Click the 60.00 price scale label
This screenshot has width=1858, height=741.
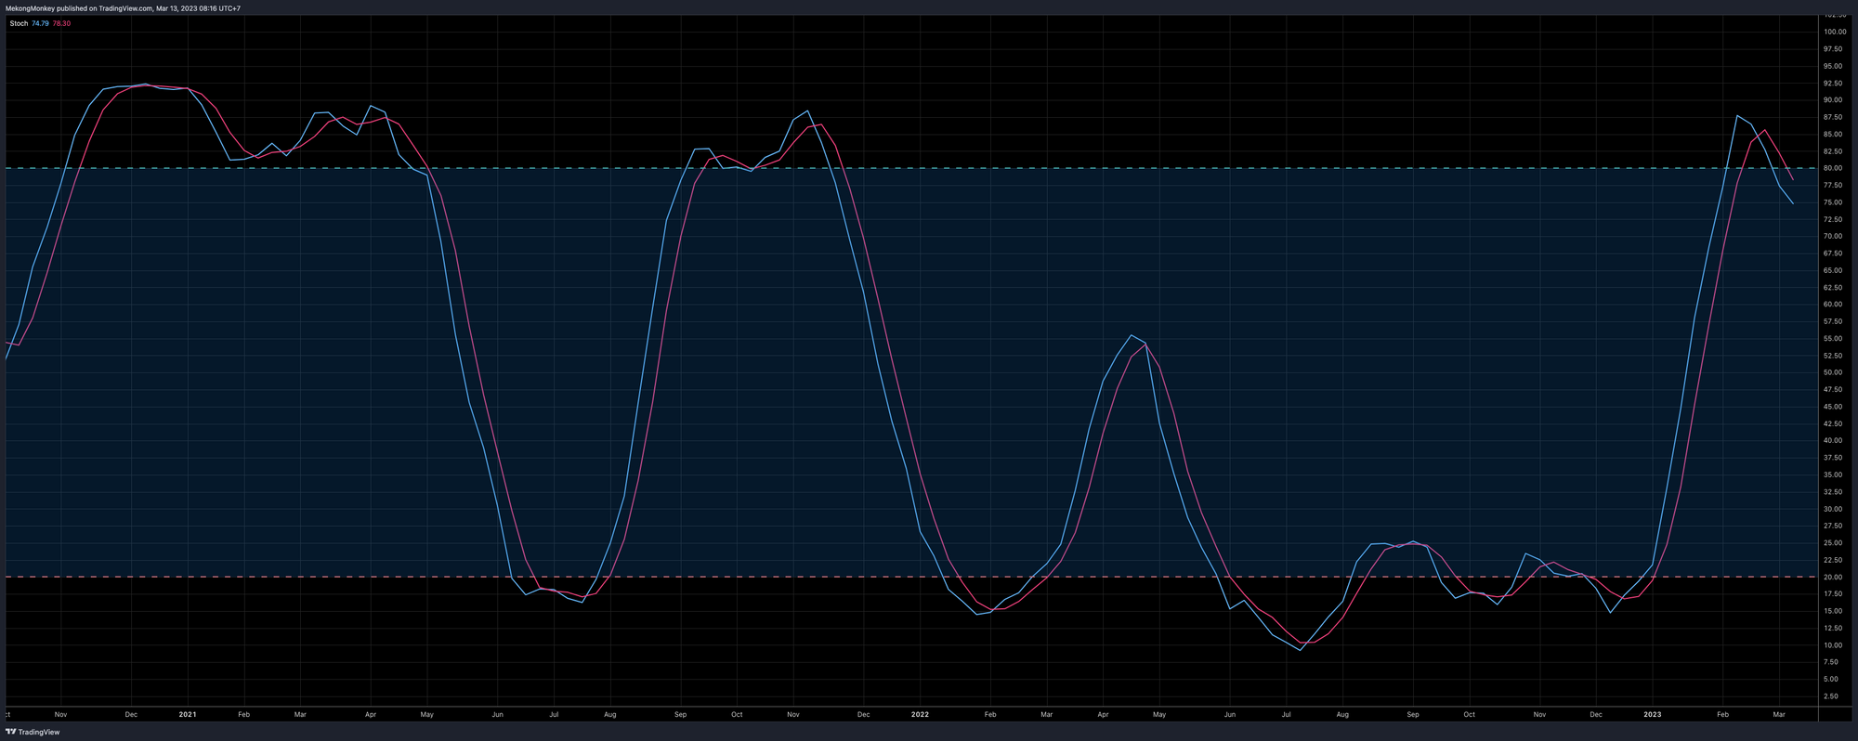point(1835,305)
